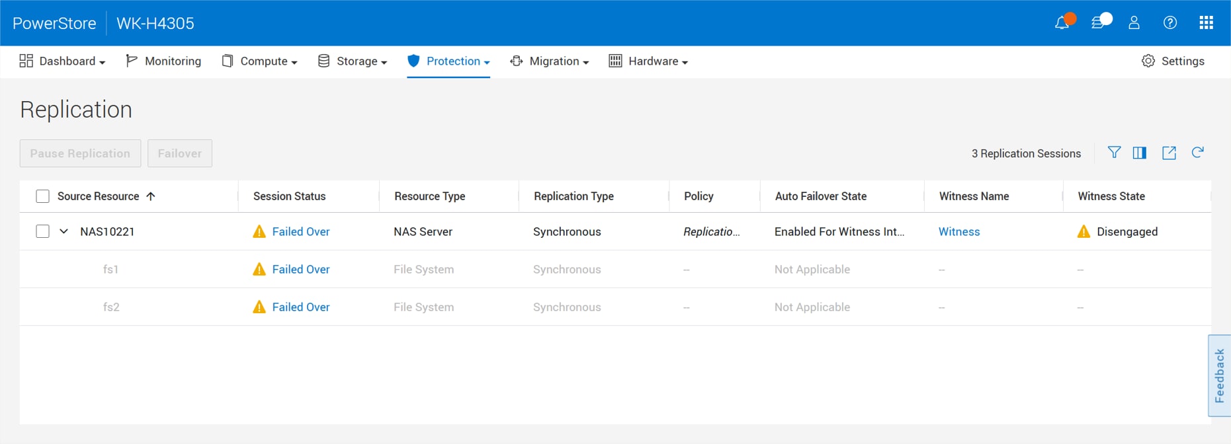Click the fs2 file system row name
The width and height of the screenshot is (1231, 444).
pyautogui.click(x=111, y=307)
